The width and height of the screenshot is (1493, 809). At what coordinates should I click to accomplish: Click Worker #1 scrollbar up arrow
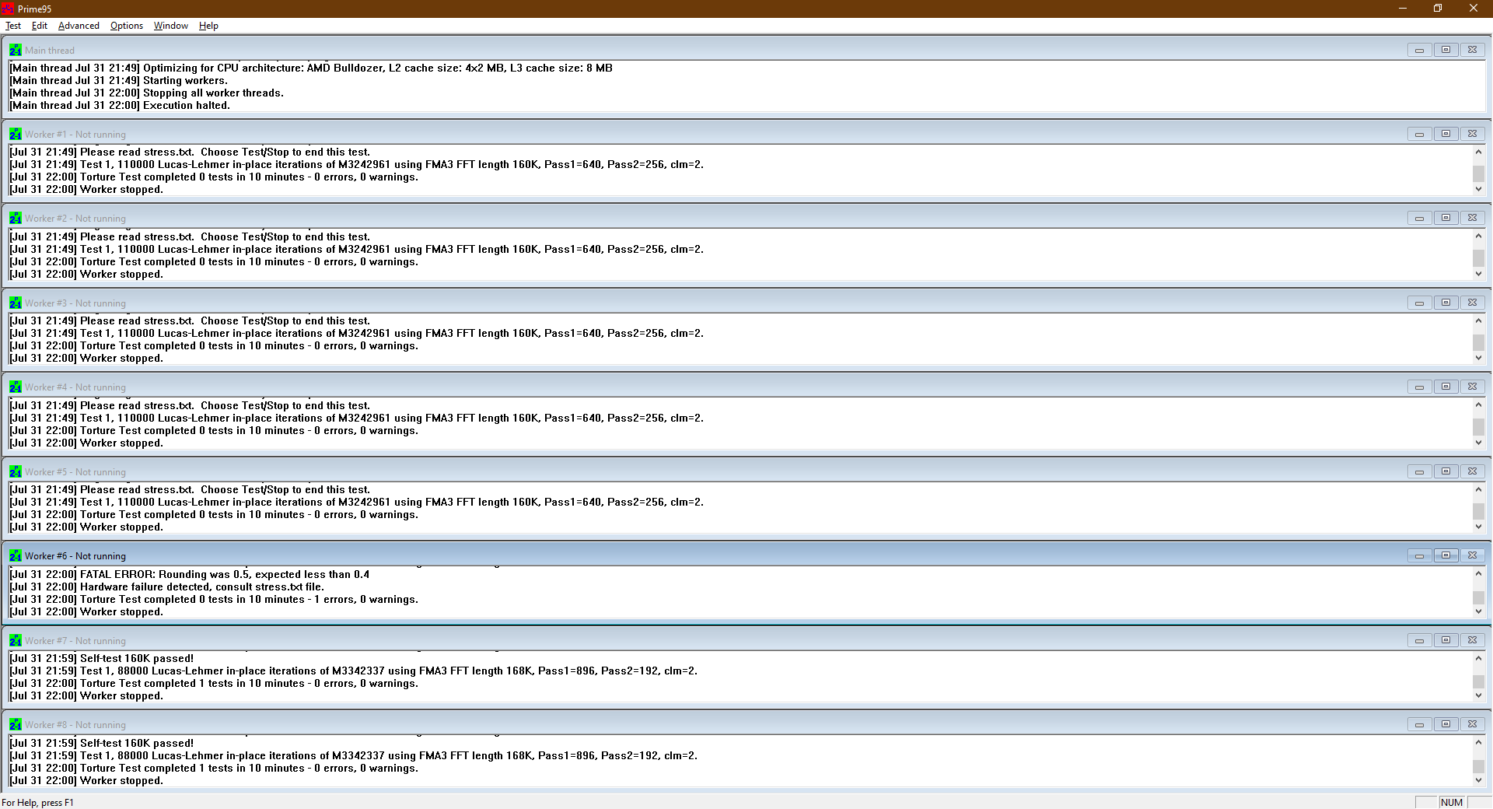pyautogui.click(x=1478, y=152)
